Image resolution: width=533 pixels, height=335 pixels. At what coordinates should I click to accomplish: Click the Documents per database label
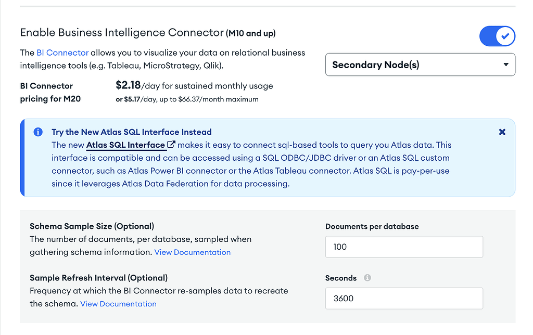point(372,226)
